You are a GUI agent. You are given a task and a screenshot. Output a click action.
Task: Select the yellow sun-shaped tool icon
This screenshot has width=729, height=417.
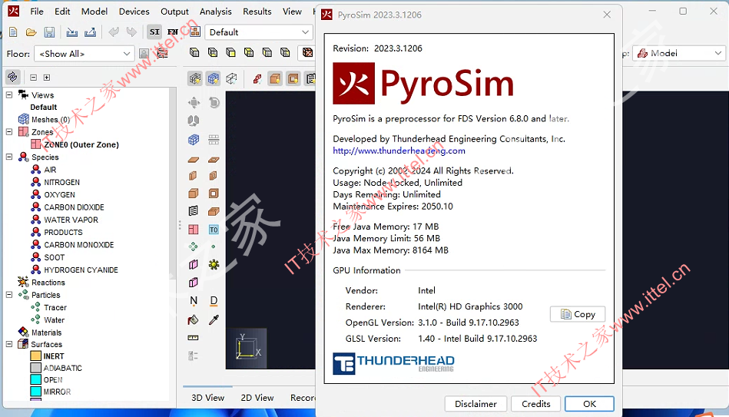[214, 264]
